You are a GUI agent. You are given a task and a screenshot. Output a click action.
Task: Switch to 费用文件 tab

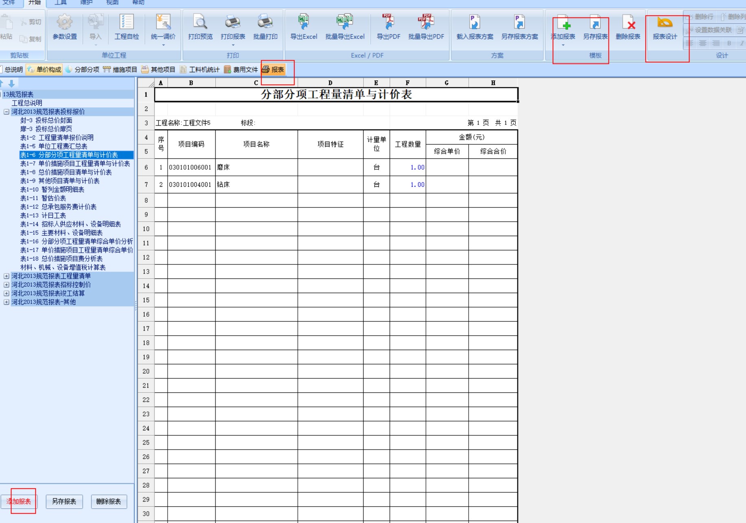(x=241, y=70)
